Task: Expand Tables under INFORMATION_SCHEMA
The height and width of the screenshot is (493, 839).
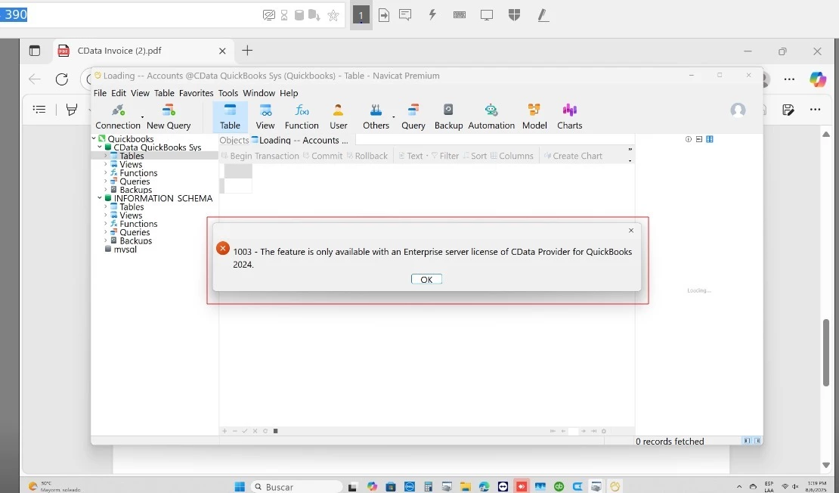Action: coord(105,206)
